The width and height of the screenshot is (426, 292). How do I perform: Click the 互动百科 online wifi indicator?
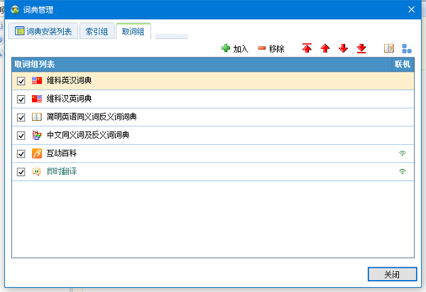click(403, 153)
